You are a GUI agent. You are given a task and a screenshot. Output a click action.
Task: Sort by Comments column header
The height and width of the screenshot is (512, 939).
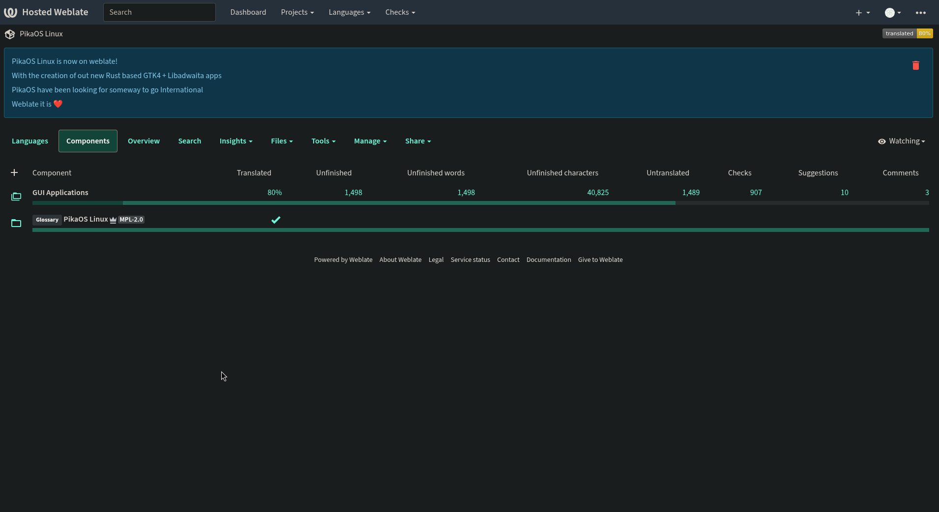pos(901,173)
